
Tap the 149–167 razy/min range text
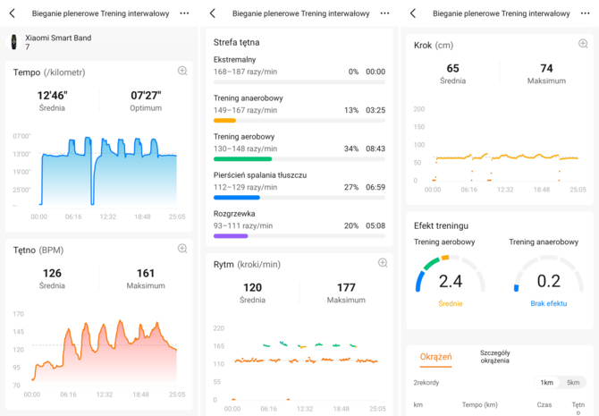(245, 110)
